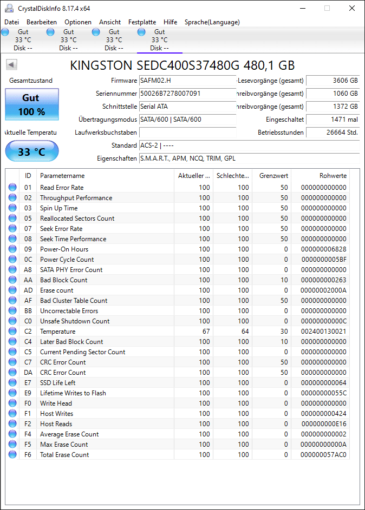This screenshot has height=510, width=365.
Task: Click raw value 002400130021 in Temperature row
Action: click(x=324, y=332)
